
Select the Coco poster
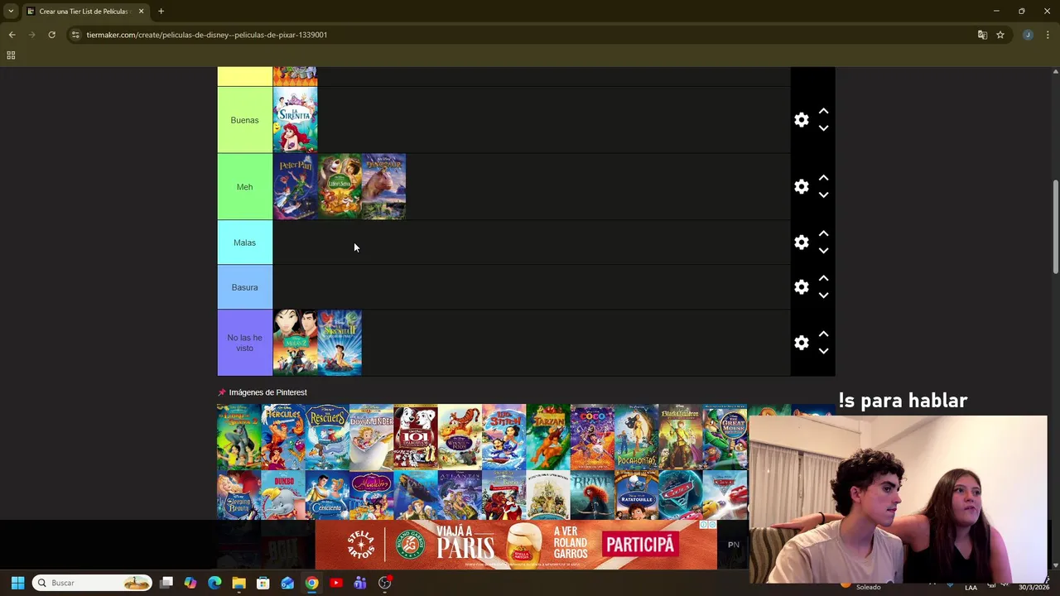[x=592, y=437]
